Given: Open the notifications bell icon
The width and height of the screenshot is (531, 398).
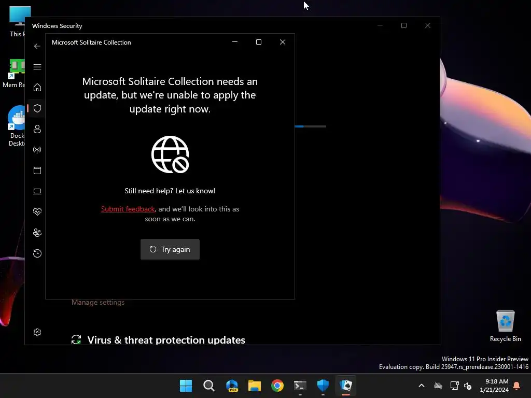Looking at the screenshot, I should [x=517, y=386].
